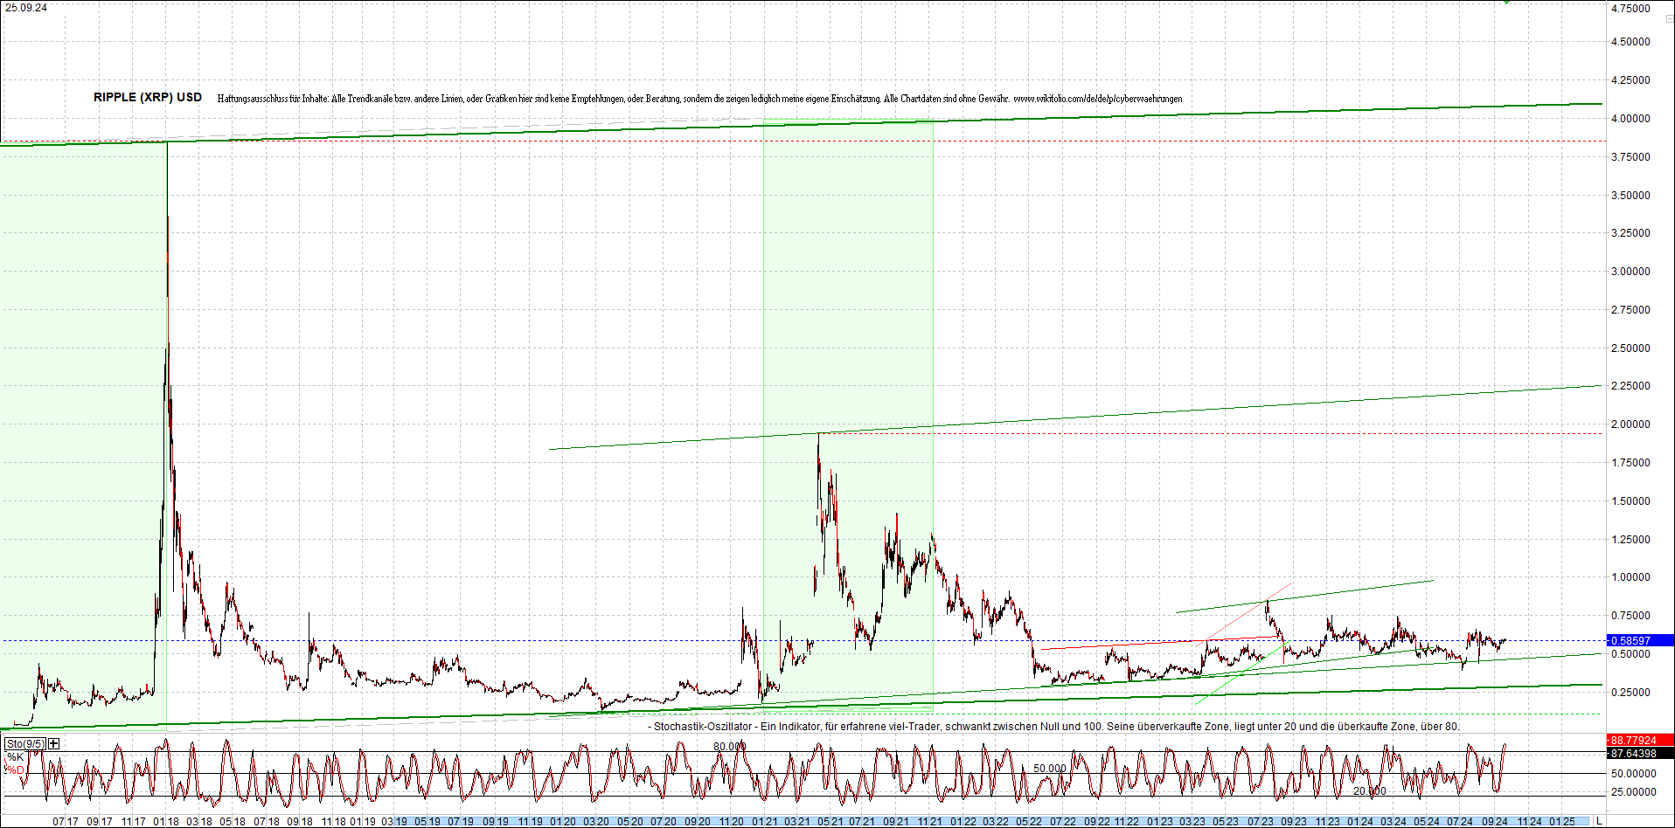Click the %K line legend entry
The height and width of the screenshot is (828, 1675).
tap(15, 757)
